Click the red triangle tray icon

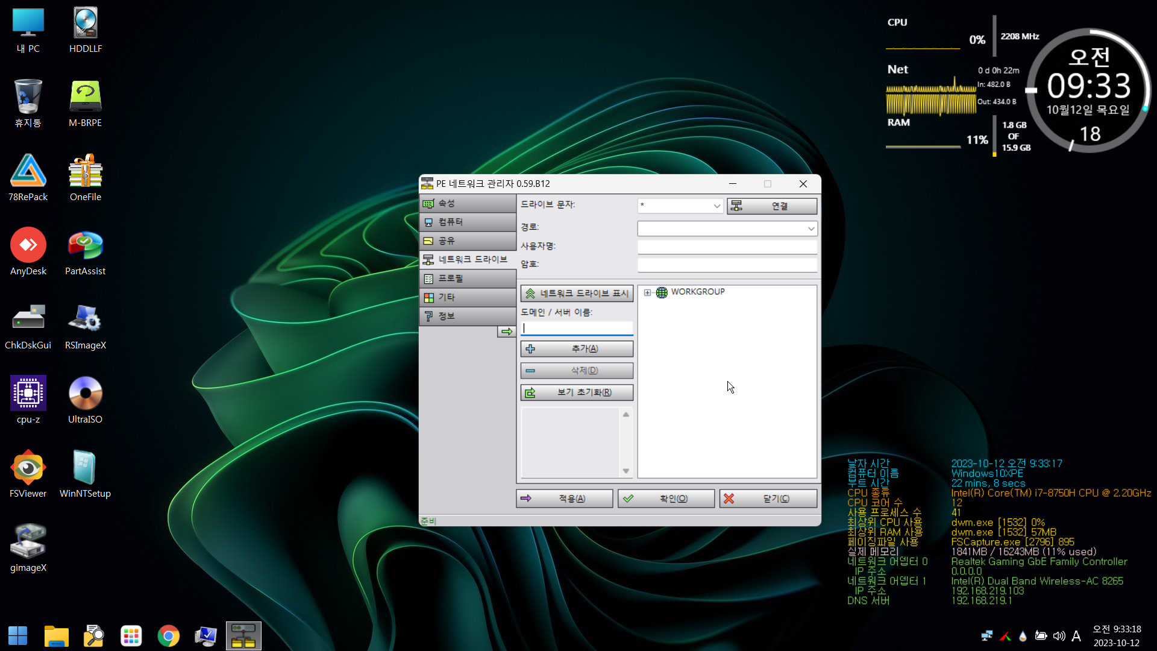coord(1005,636)
